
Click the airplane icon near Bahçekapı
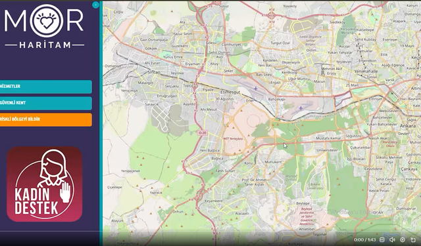coord(301,108)
